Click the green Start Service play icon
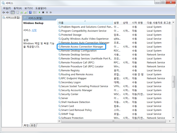Screen dimensions: 177x133 [x=40, y=12]
